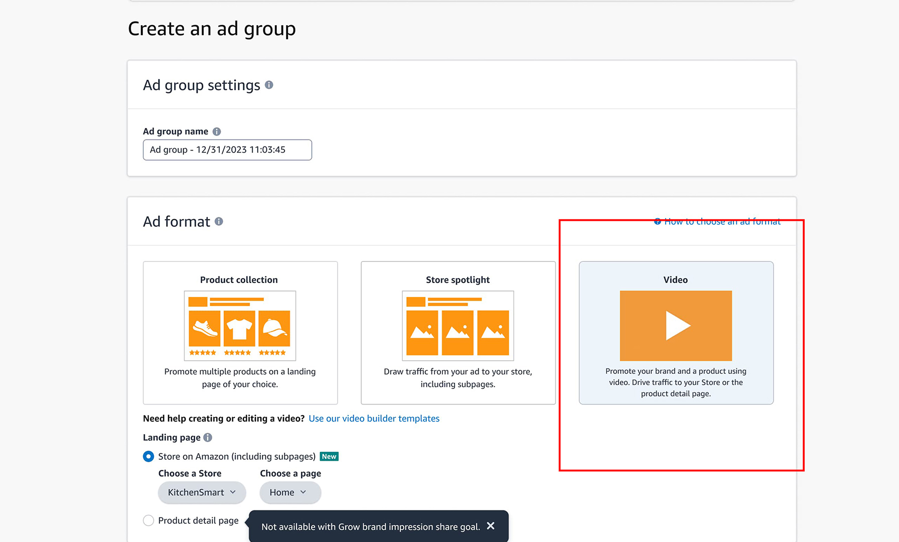Click the Ad group settings info icon
Image resolution: width=899 pixels, height=542 pixels.
[269, 85]
